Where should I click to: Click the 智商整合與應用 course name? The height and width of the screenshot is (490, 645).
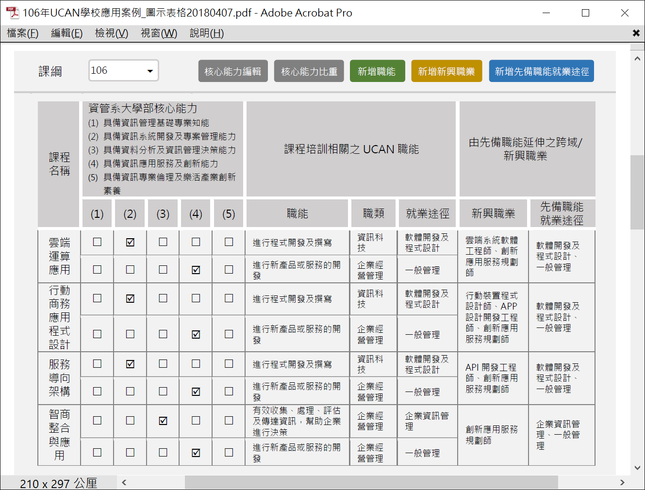tap(59, 435)
